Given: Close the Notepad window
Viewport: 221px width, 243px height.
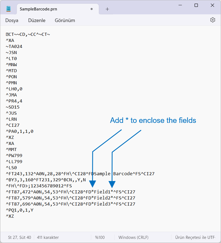Looking at the screenshot, I should (212, 5).
